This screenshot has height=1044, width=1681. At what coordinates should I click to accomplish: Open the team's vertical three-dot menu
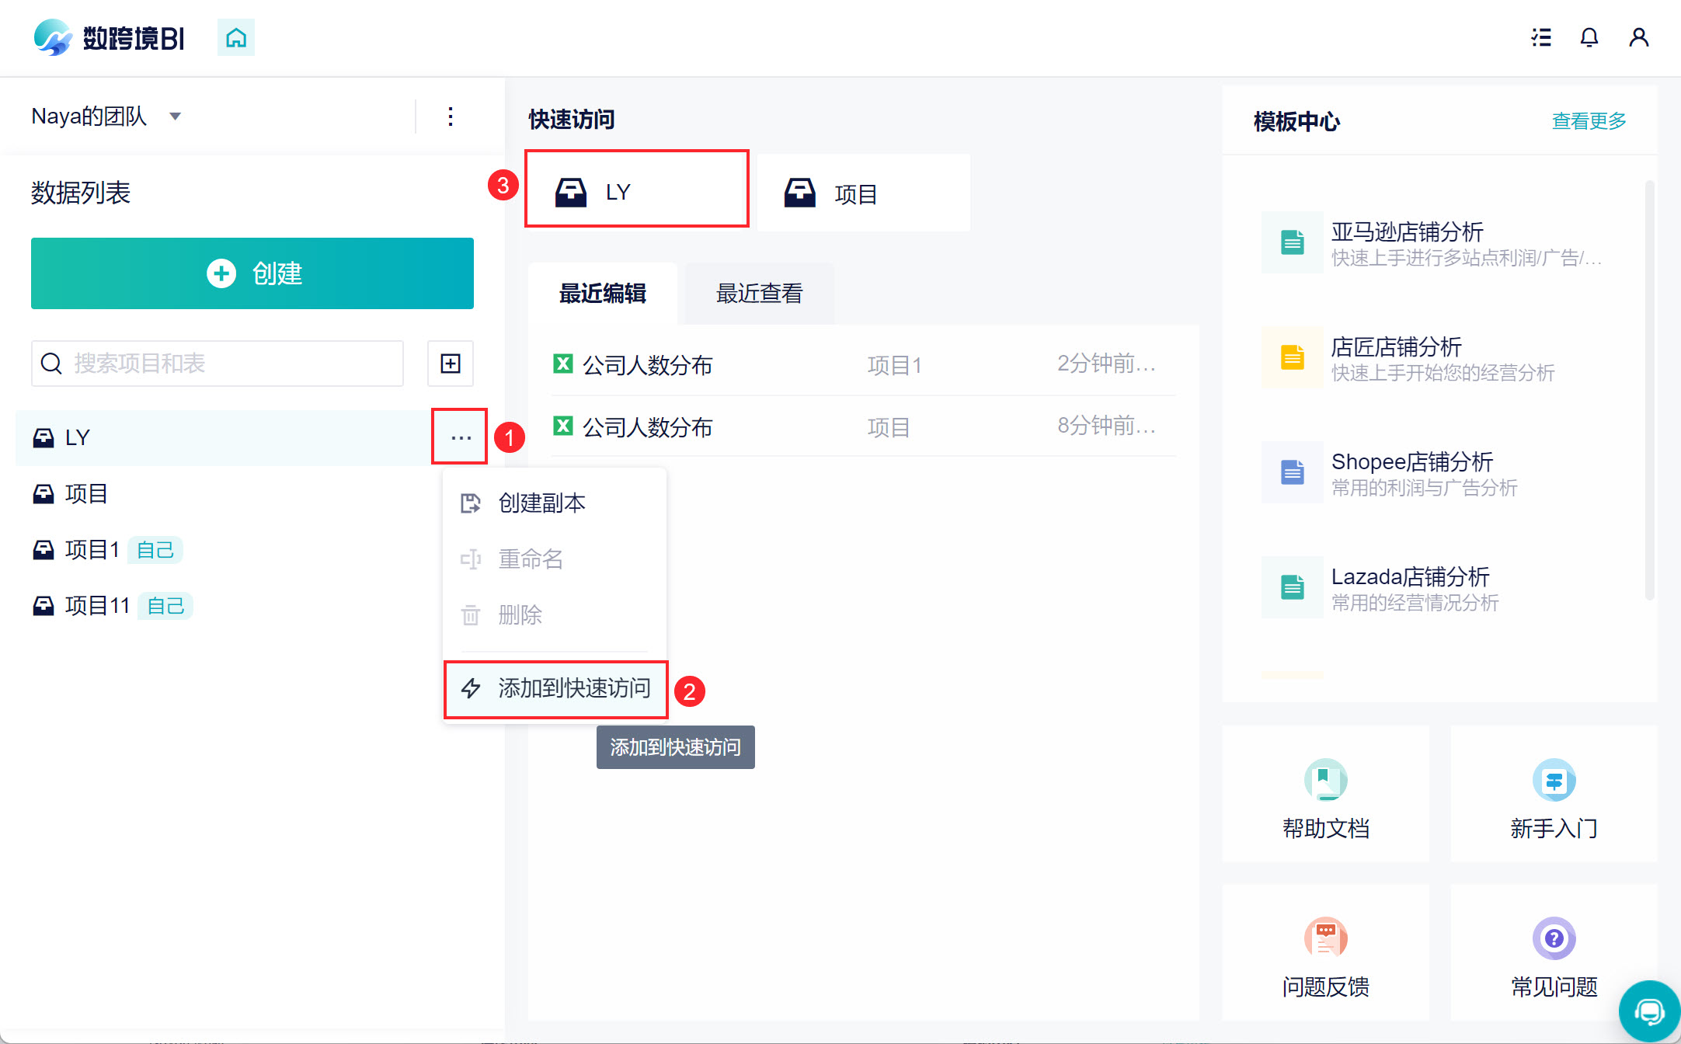tap(451, 117)
